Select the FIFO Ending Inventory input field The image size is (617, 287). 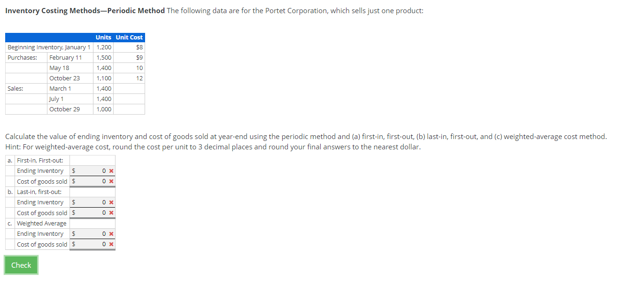[x=92, y=171]
